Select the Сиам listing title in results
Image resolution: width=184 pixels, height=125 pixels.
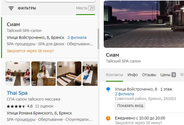click(x=13, y=24)
